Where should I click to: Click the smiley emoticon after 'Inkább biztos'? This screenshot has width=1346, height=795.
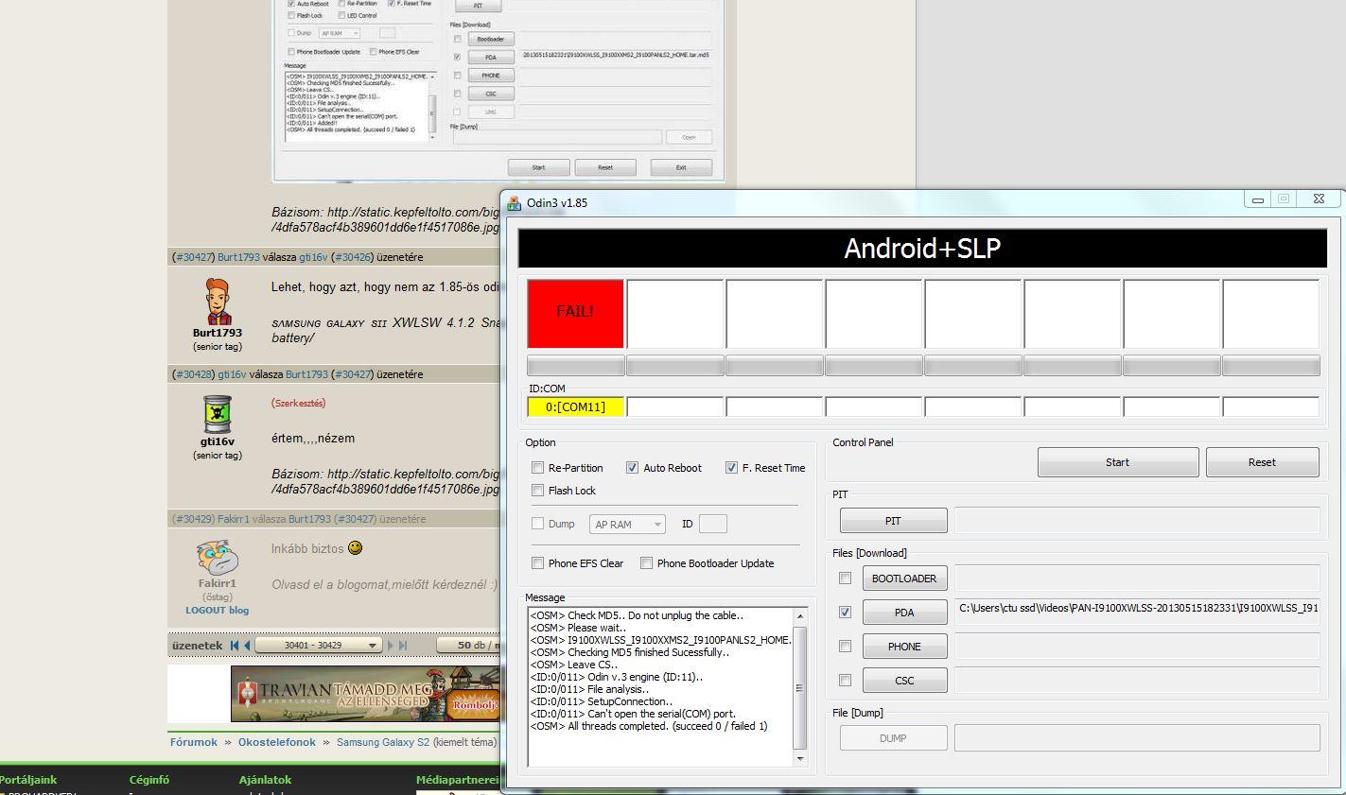(355, 547)
